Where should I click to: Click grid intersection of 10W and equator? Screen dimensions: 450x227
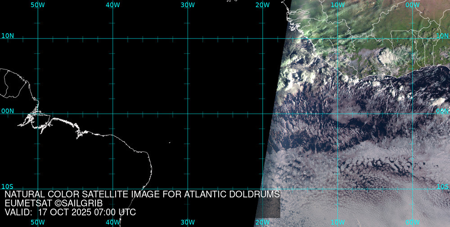tap(337, 113)
